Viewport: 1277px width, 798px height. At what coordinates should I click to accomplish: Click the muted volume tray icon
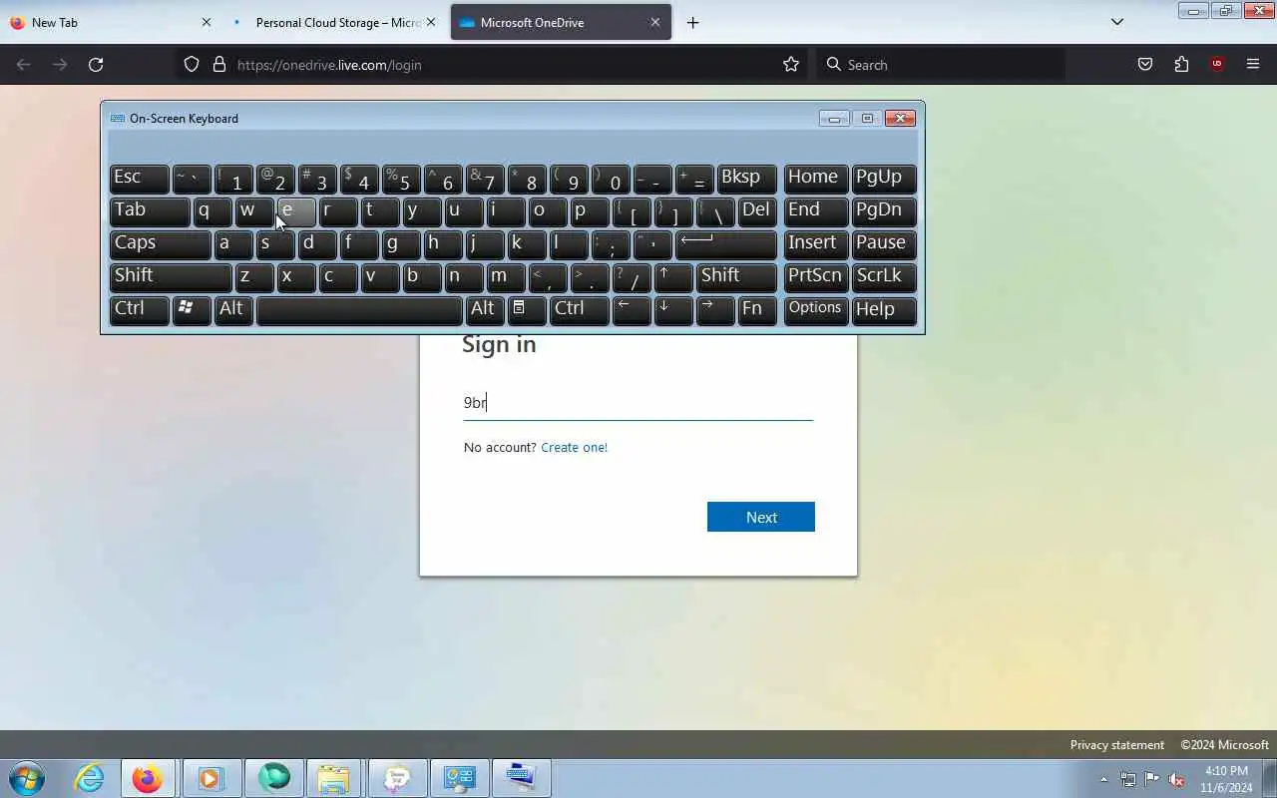pyautogui.click(x=1176, y=779)
